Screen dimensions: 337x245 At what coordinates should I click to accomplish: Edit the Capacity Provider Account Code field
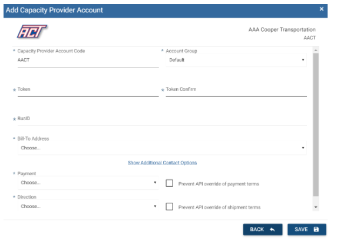[88, 61]
